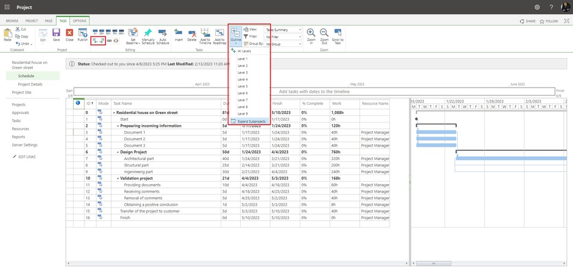Click the FOLLOW star button

549,21
